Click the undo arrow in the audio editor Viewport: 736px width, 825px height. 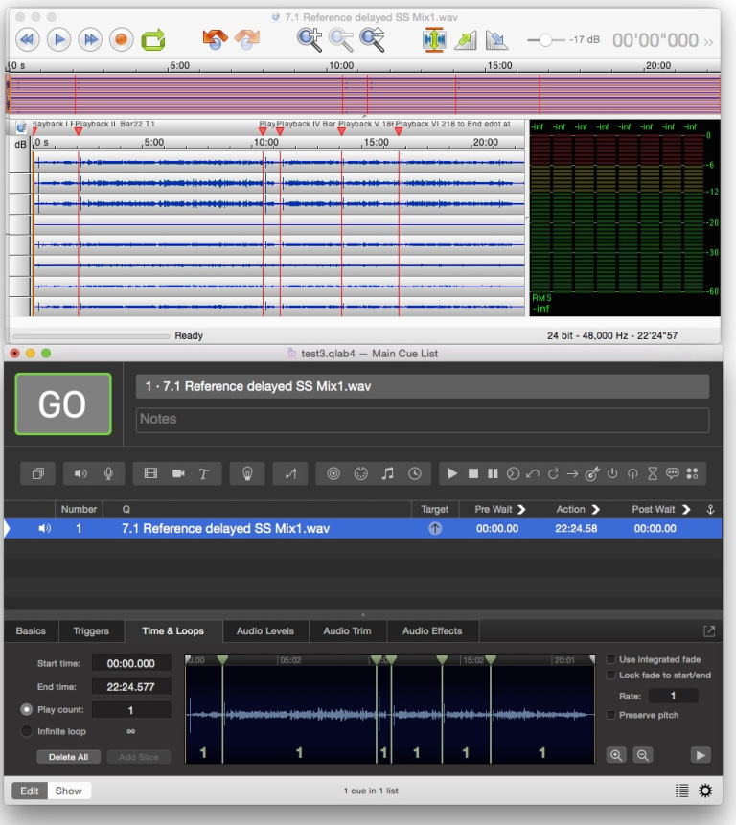tap(215, 39)
